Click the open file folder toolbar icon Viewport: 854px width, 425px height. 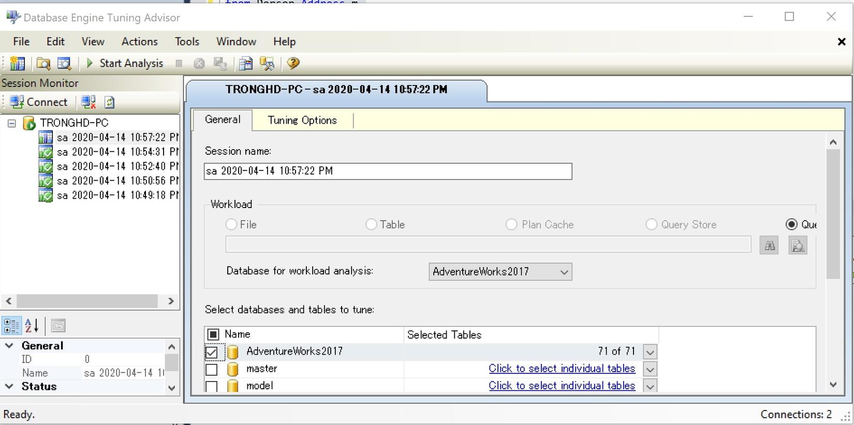[x=43, y=63]
